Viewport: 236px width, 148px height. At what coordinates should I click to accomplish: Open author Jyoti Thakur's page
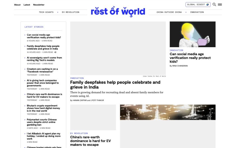[x=97, y=100]
